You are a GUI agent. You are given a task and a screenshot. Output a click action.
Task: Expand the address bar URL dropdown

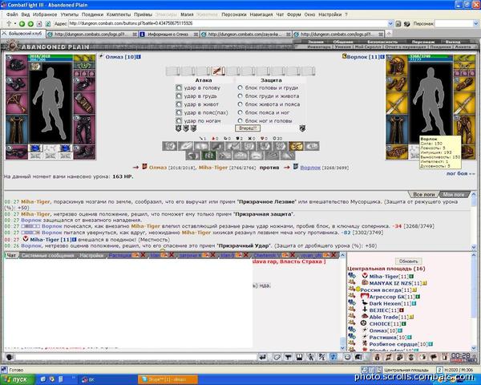click(390, 23)
